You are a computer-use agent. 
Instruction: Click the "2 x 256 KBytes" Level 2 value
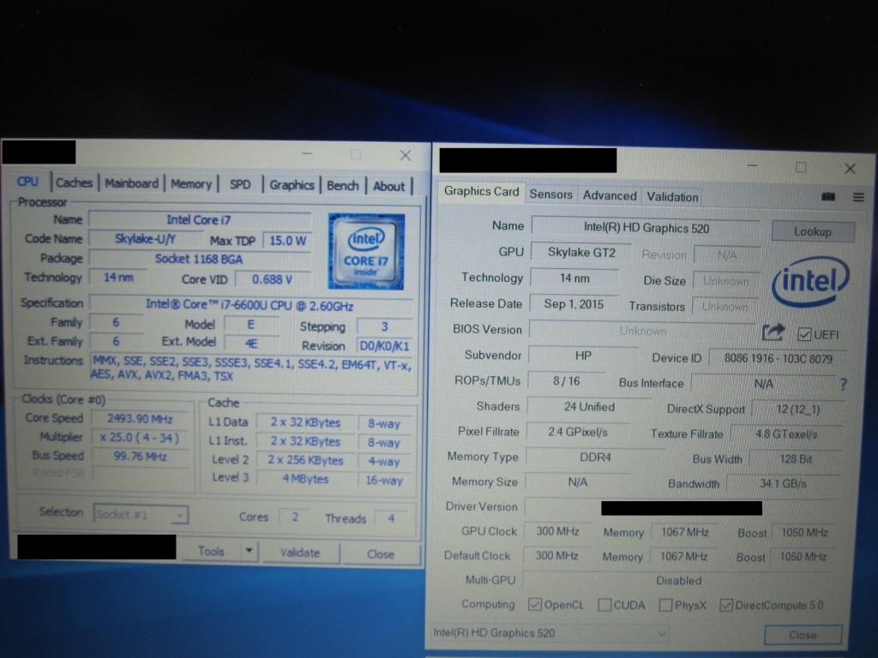(305, 460)
